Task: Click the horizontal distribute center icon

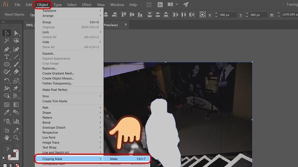Action: (x=184, y=14)
